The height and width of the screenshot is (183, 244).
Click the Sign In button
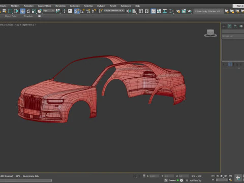238,6
